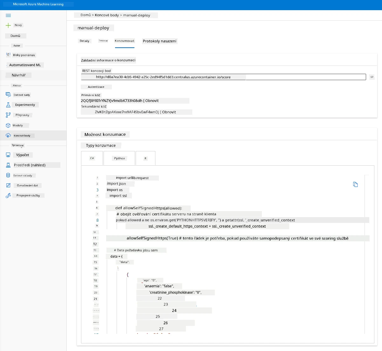Open the Výpočet compute icon

[x=8, y=155]
